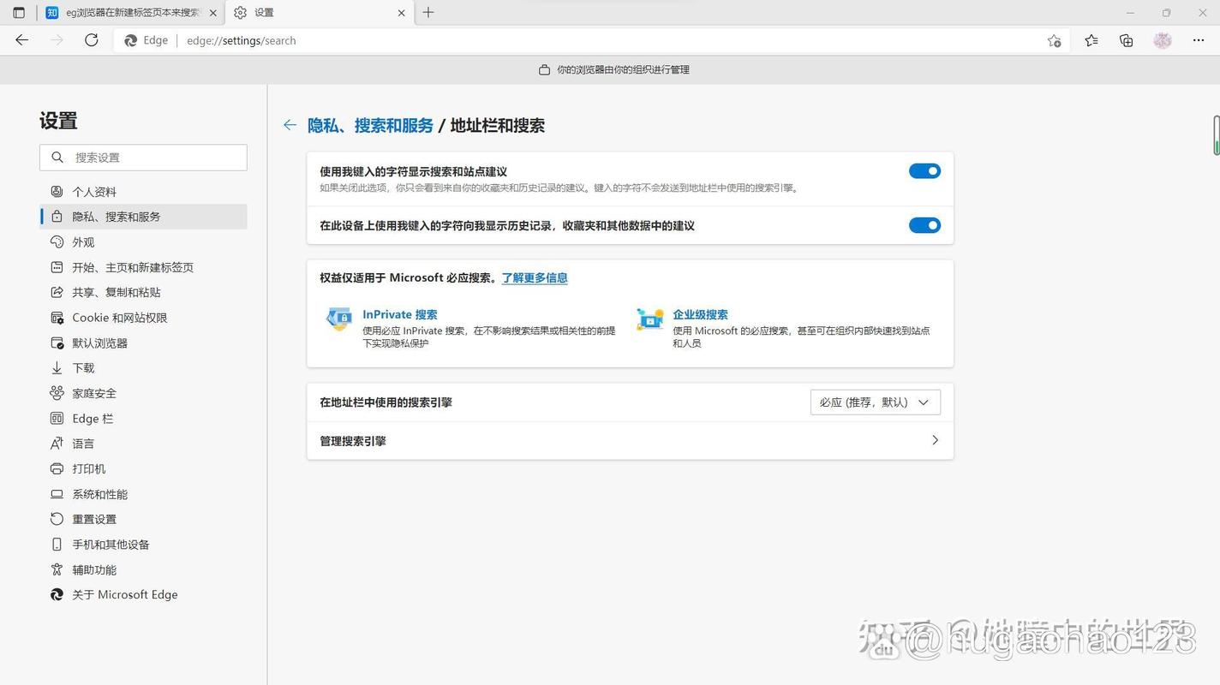The image size is (1220, 685).
Task: Open the 必应 (推荐，默认) search engine dropdown
Action: pos(876,402)
